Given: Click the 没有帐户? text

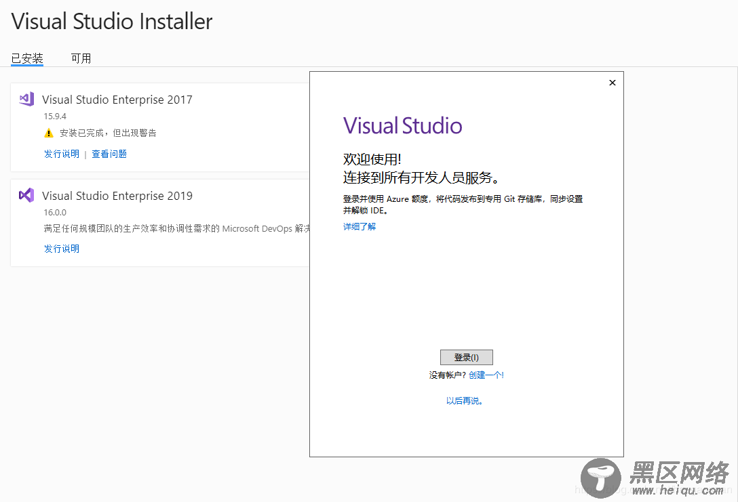Looking at the screenshot, I should [448, 375].
